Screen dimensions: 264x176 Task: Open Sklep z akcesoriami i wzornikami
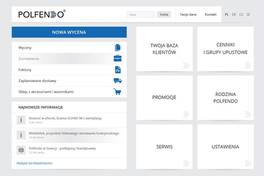point(69,92)
